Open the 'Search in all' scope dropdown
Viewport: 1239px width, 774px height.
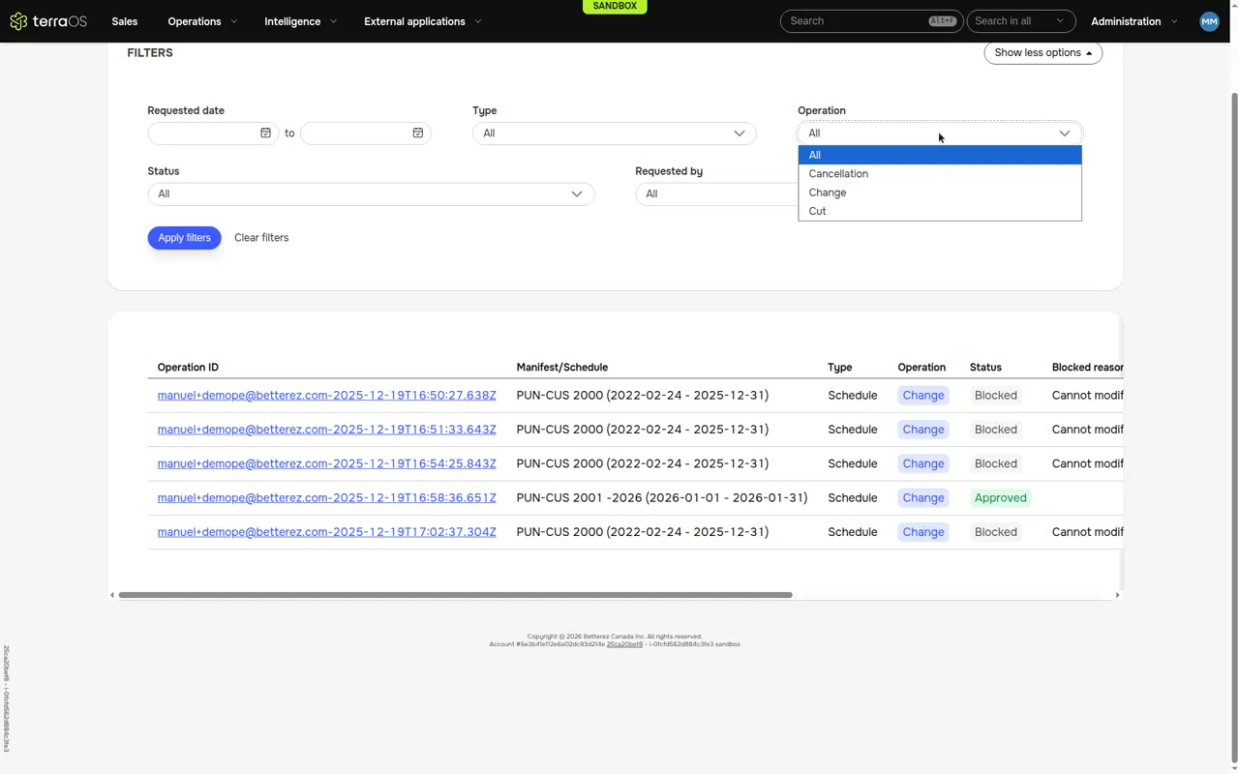click(x=1020, y=21)
